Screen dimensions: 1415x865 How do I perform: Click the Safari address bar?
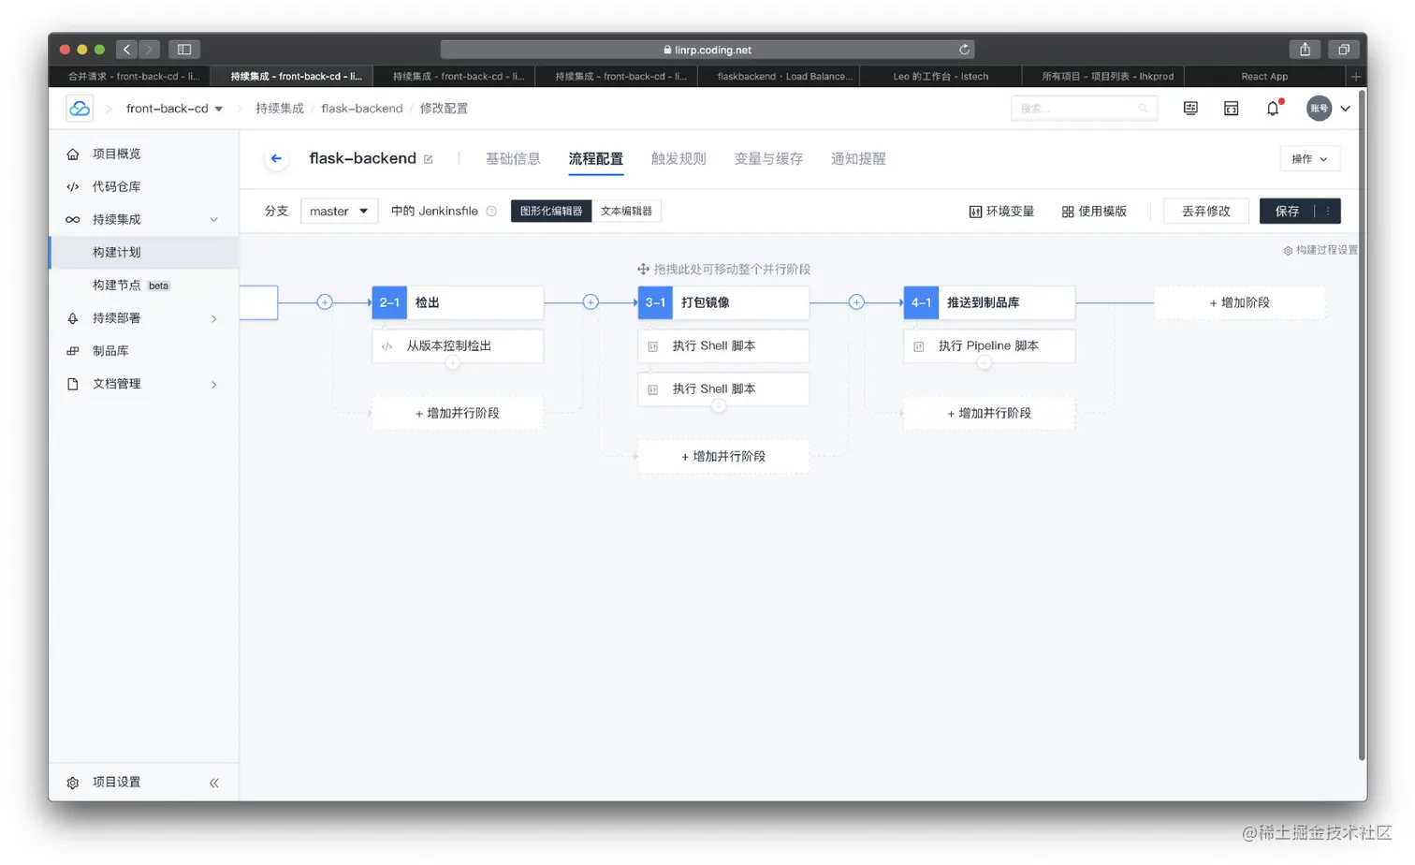(707, 50)
